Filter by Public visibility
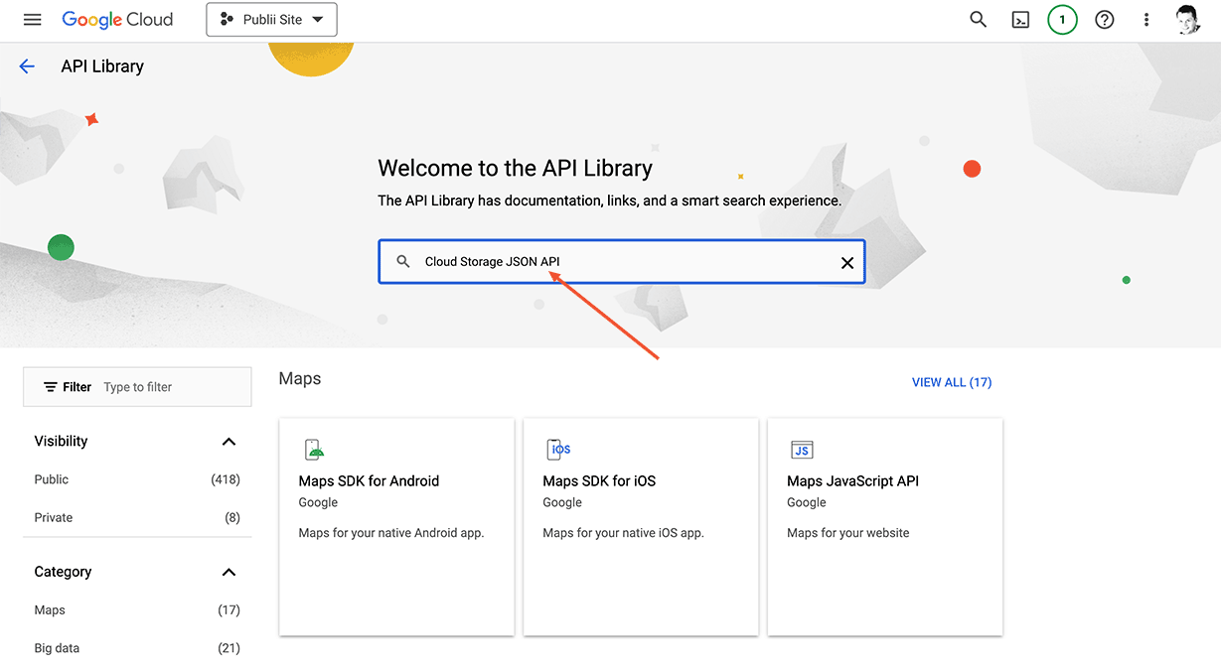Image resolution: width=1221 pixels, height=669 pixels. click(51, 479)
